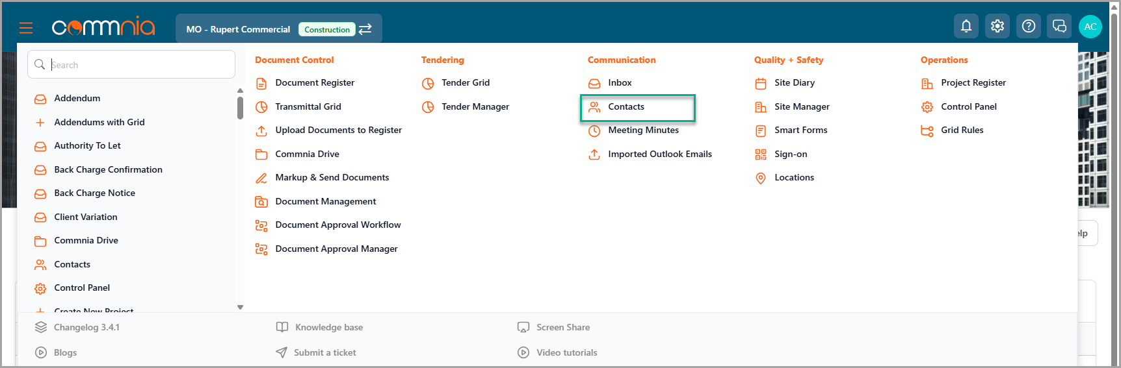Open Contacts in the sidebar list
The image size is (1121, 368).
[x=72, y=264]
